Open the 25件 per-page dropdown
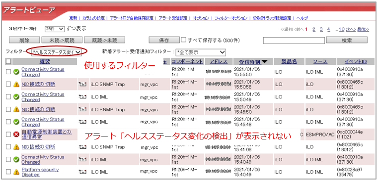This screenshot has height=182, width=378. point(55,29)
